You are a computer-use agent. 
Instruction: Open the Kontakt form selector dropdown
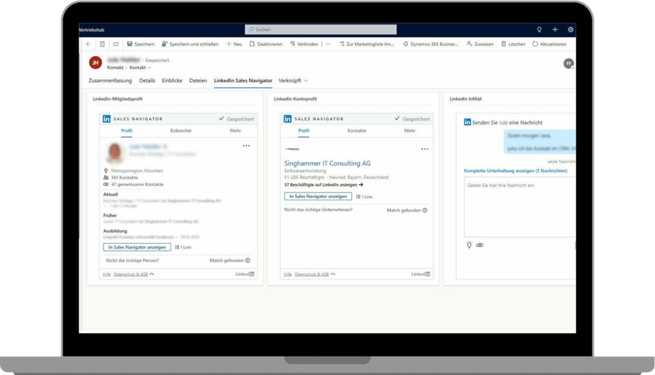[140, 68]
